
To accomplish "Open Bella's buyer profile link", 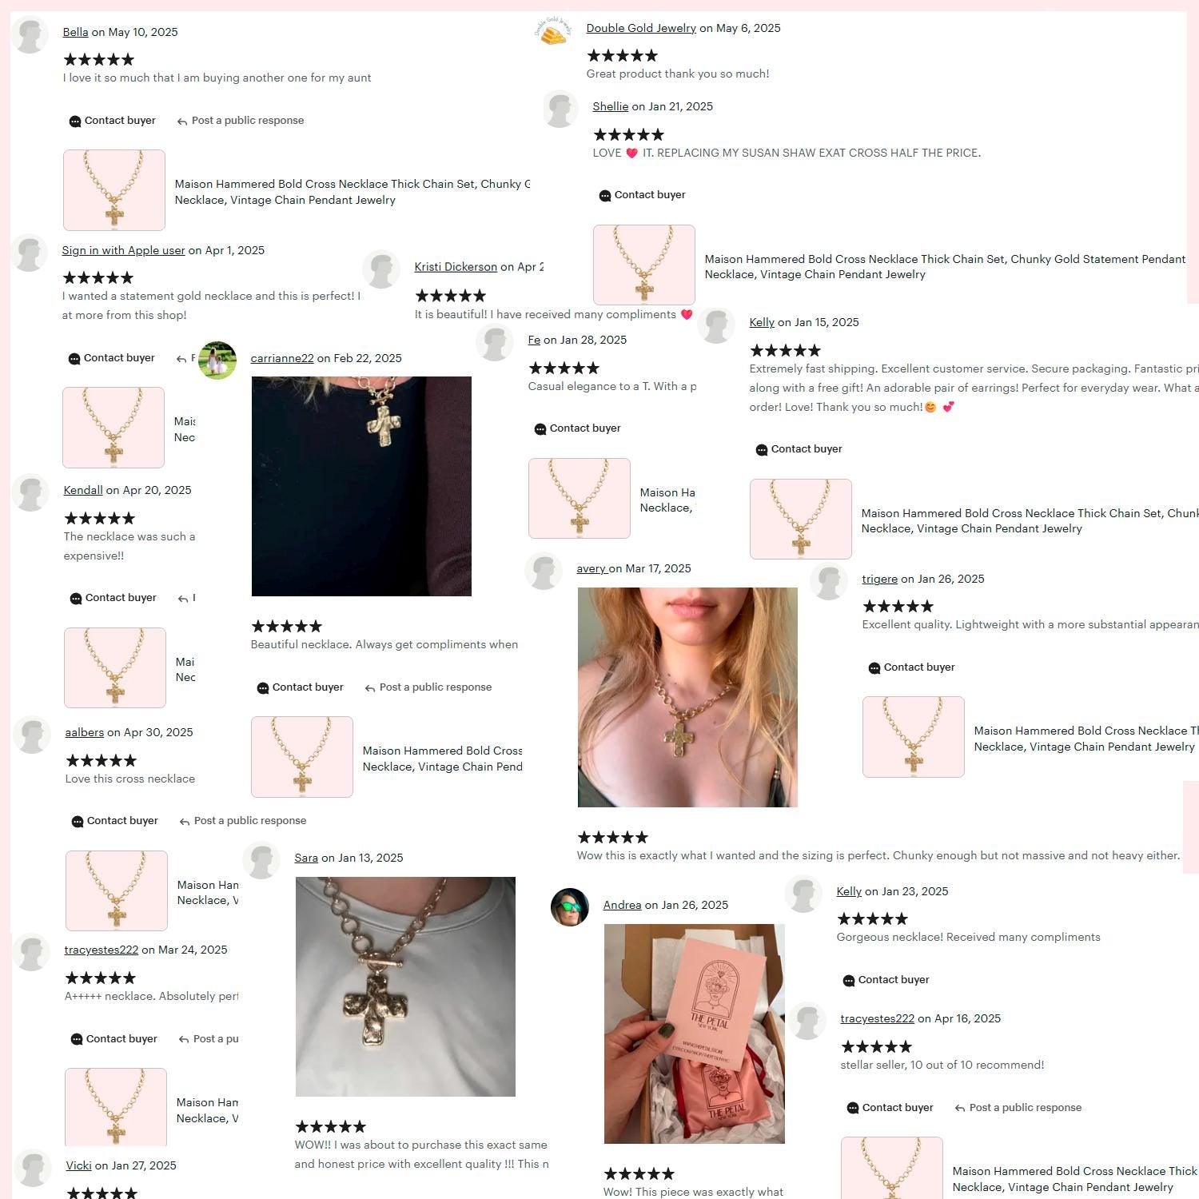I will (x=75, y=32).
